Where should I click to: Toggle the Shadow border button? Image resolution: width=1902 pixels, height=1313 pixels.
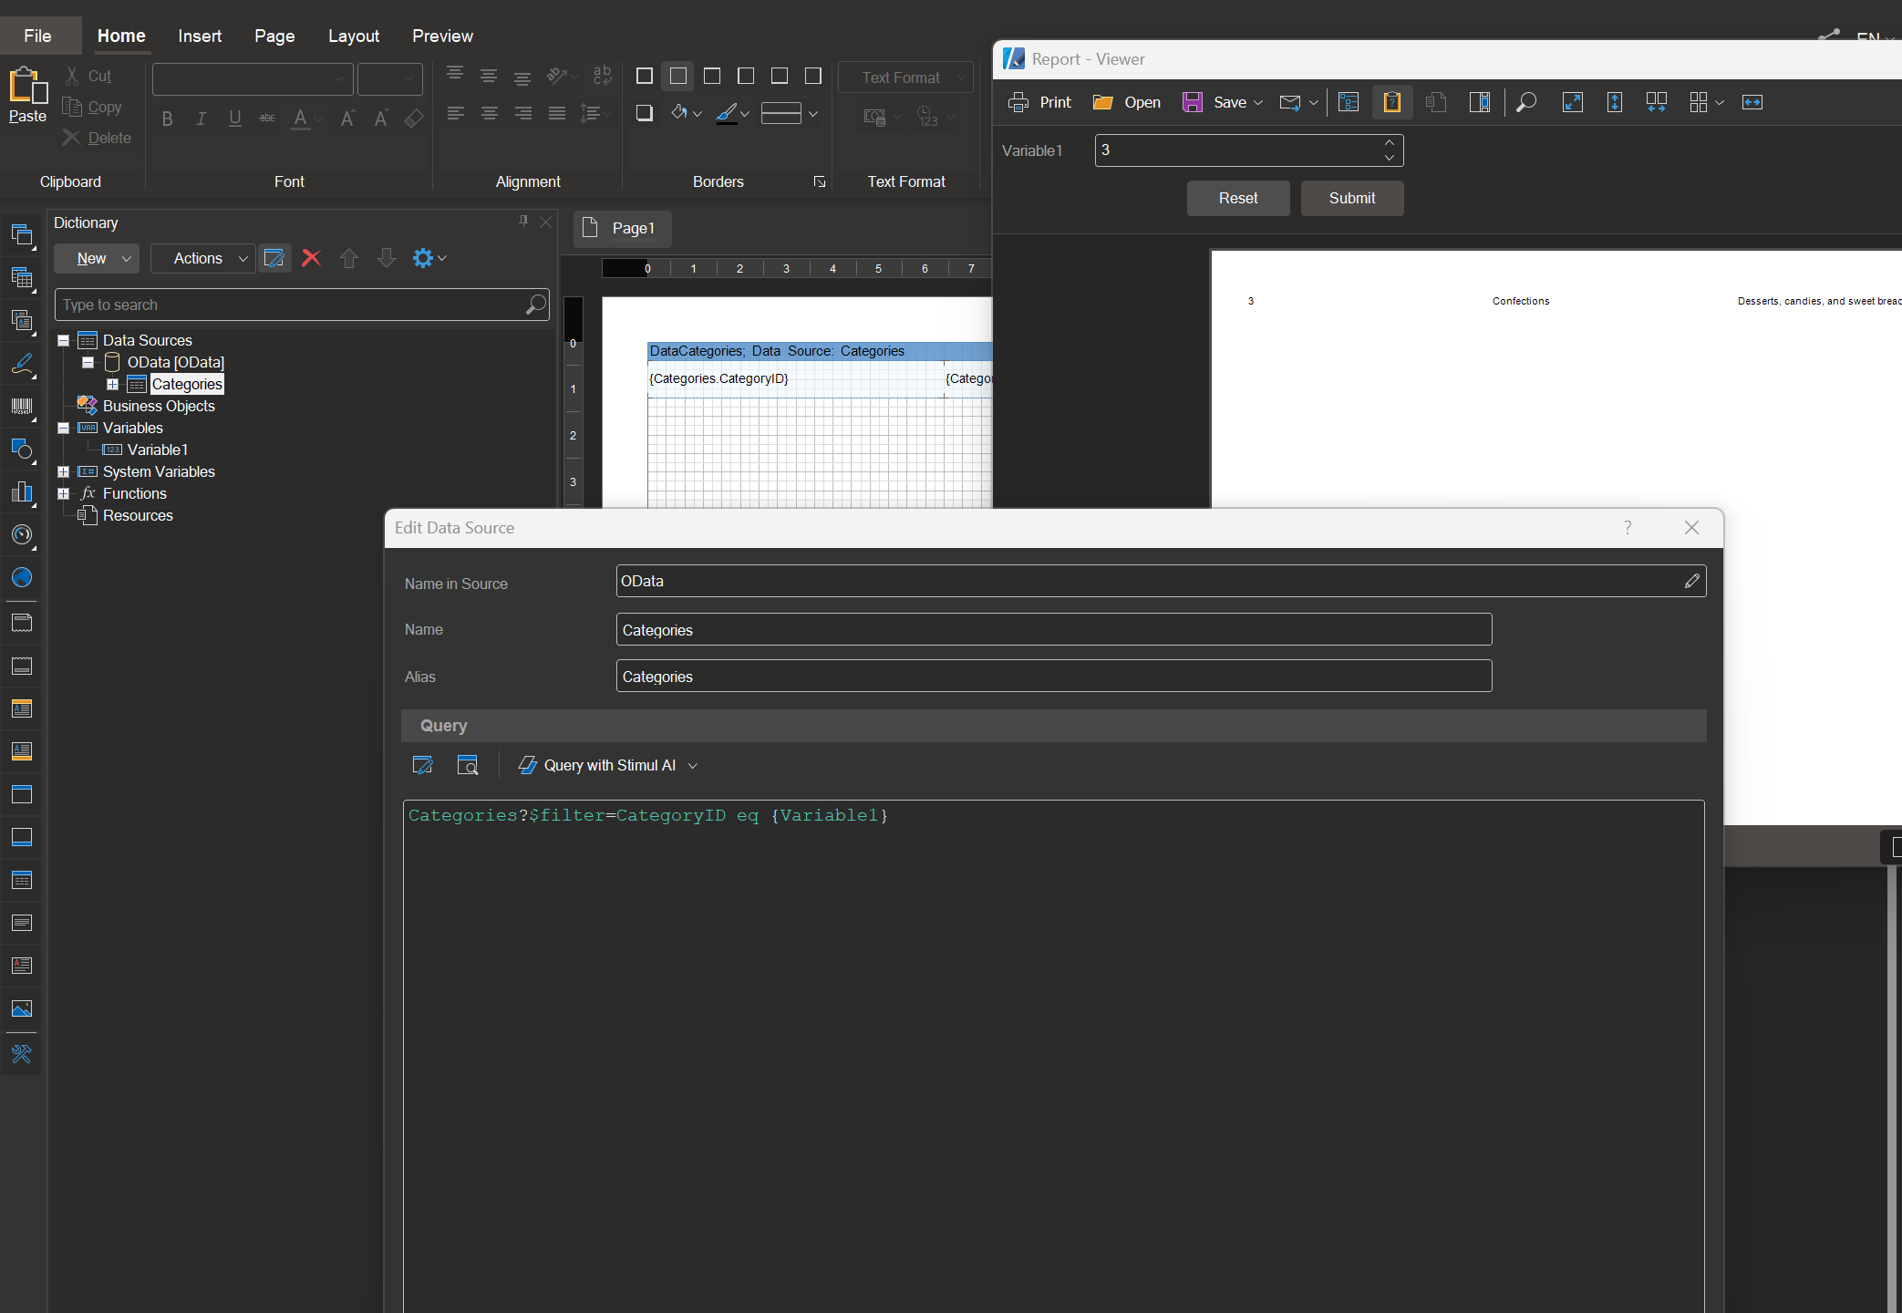644,113
